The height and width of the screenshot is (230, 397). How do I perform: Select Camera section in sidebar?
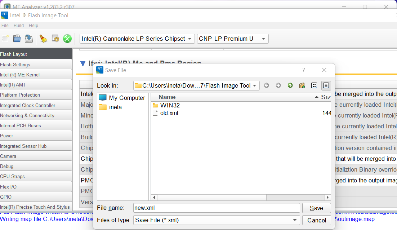(x=36, y=156)
